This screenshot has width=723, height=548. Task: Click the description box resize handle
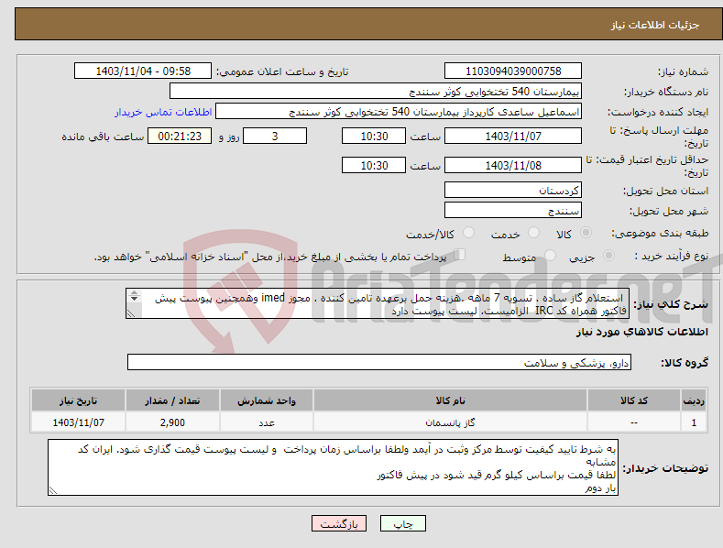click(x=131, y=313)
